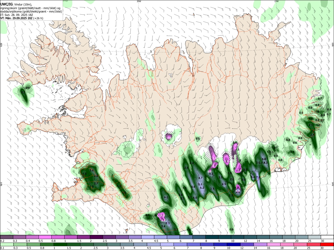
Task: Click the 4.1 precipitation value on the map
Action: [166, 197]
